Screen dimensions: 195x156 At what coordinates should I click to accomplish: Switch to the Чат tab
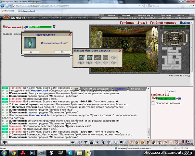pyautogui.click(x=76, y=89)
